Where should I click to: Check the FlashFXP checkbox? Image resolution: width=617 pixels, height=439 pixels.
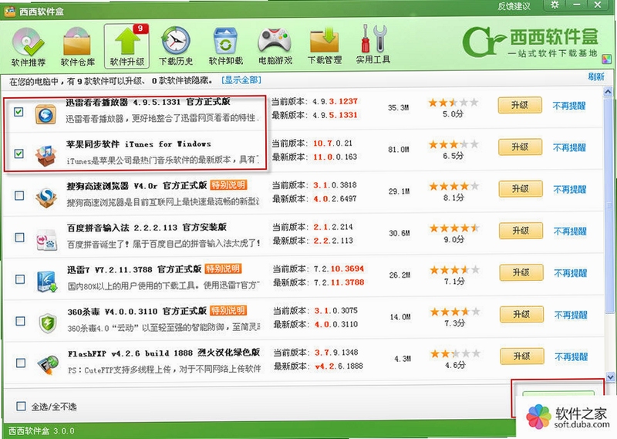pyautogui.click(x=21, y=363)
